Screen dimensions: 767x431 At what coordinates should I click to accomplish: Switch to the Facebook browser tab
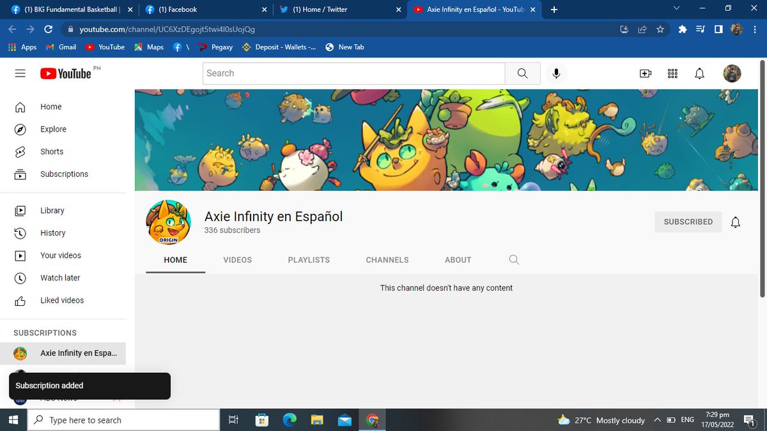[205, 10]
